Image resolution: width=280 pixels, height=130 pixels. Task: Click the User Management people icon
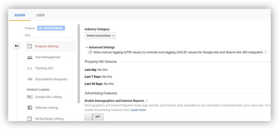coord(30,57)
